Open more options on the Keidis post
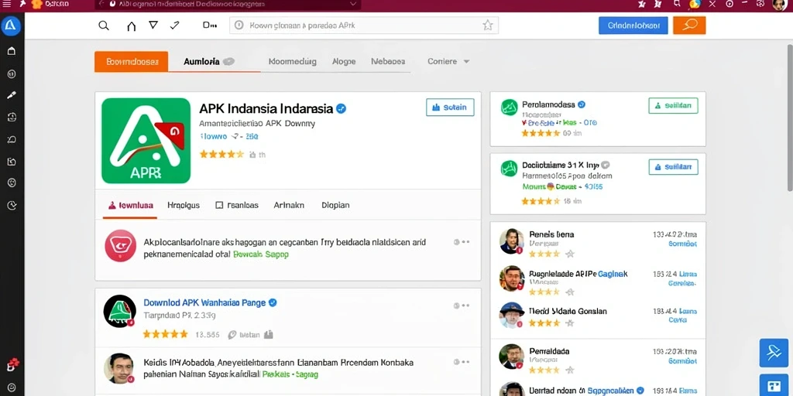This screenshot has height=396, width=793. (x=462, y=362)
